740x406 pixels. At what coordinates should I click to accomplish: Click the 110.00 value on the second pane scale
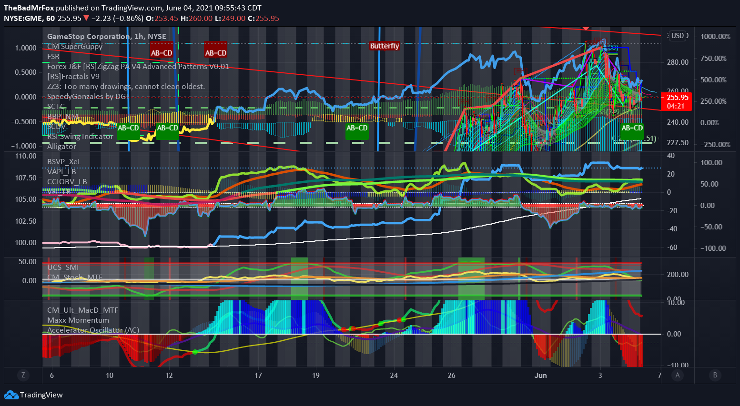(26, 156)
